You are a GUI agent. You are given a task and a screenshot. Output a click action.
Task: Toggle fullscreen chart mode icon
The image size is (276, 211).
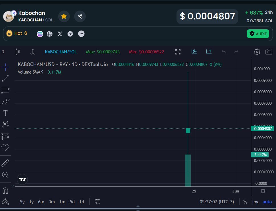[x=178, y=52]
